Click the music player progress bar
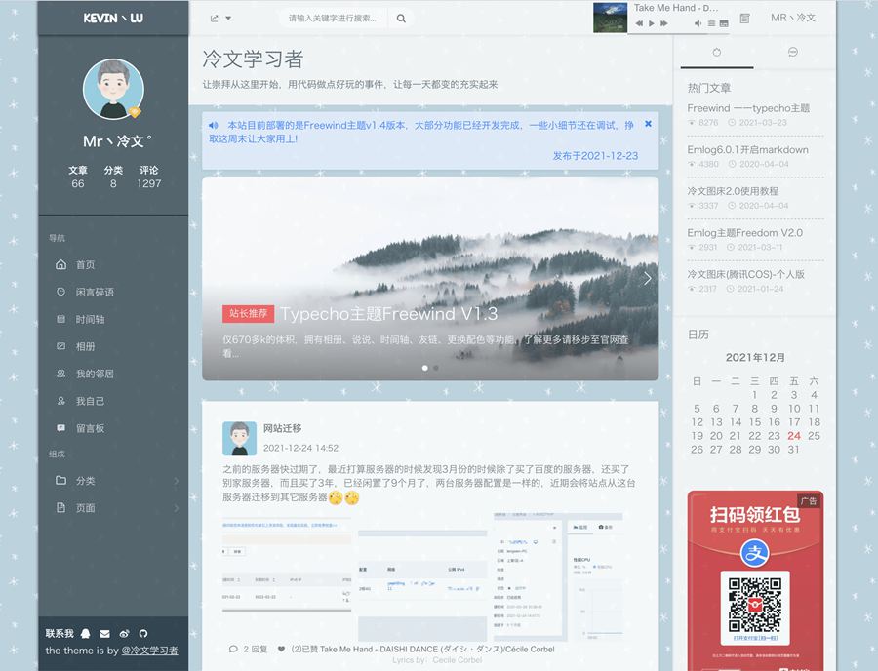Viewport: 878px width, 671px height. coord(679,33)
